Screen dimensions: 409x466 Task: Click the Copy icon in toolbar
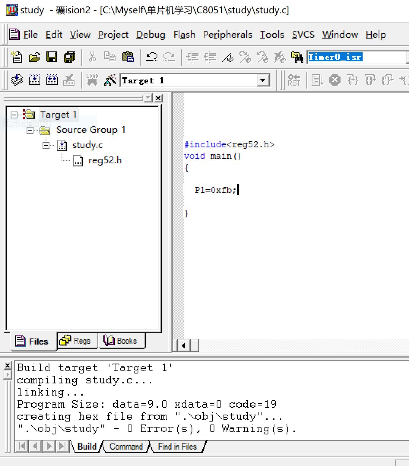(110, 57)
